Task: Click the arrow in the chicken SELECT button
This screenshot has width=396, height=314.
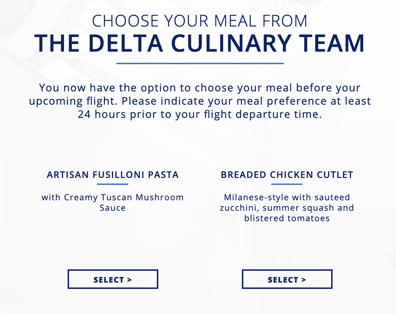Action: pyautogui.click(x=304, y=280)
